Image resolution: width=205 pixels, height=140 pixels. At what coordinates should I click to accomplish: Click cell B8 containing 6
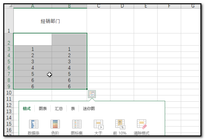click(x=69, y=80)
